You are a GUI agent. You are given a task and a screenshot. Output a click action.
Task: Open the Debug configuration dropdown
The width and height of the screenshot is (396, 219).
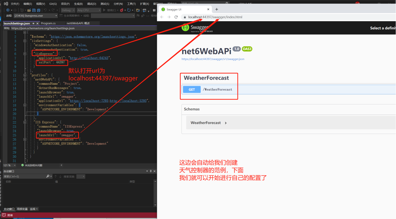click(68, 10)
